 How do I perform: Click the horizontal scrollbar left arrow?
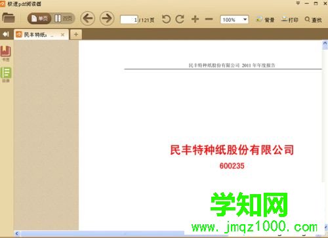pyautogui.click(x=17, y=233)
